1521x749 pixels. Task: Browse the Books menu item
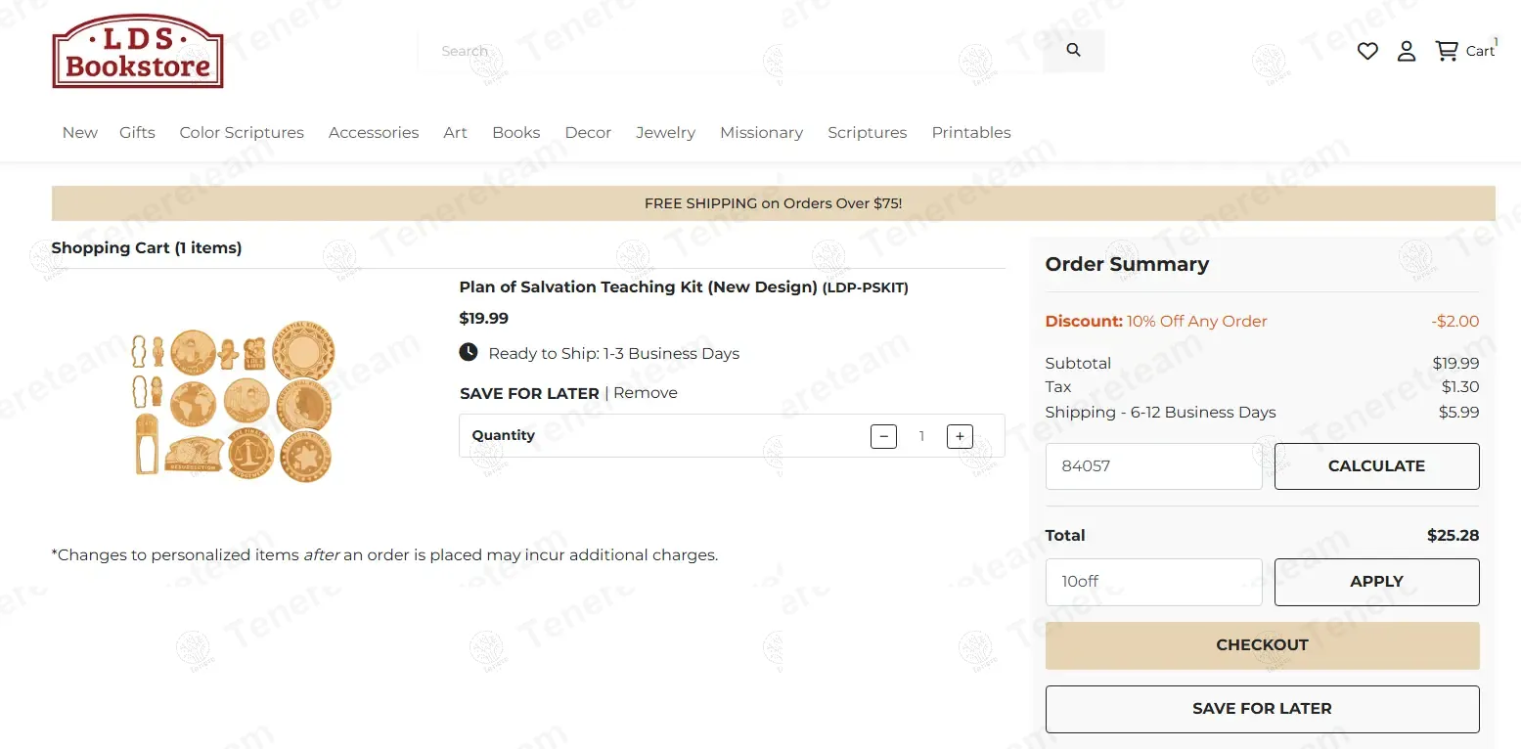515,132
